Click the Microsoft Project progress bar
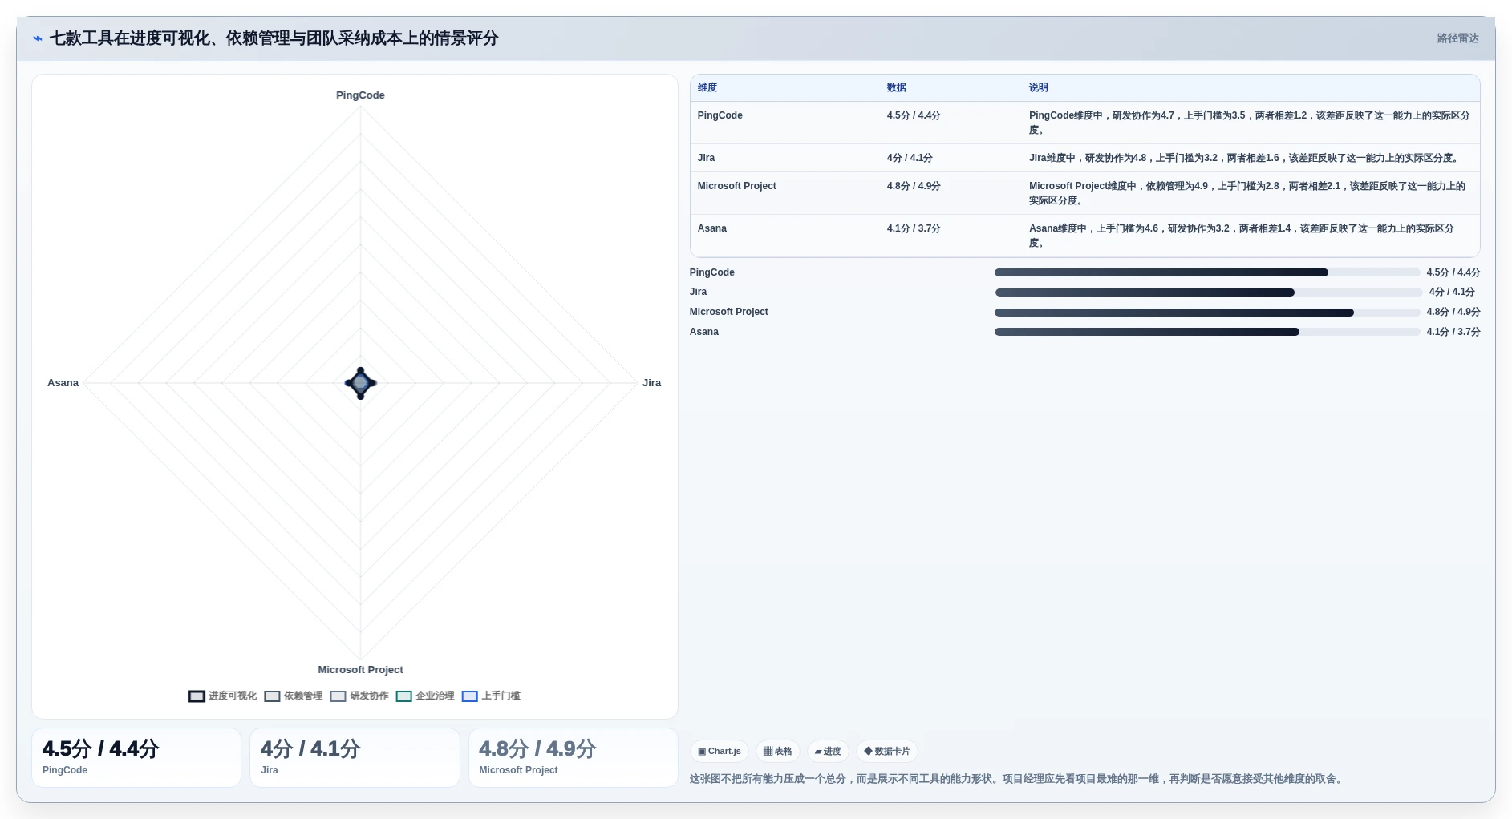 1207,313
